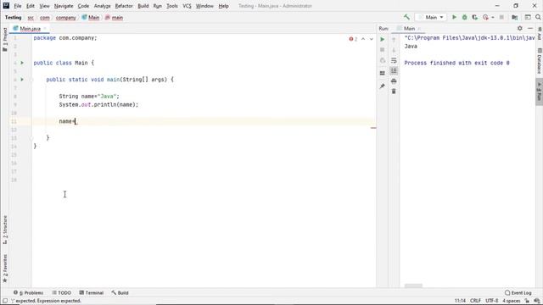
Task: Click the 11:14 caret position indicator
Action: [460, 301]
